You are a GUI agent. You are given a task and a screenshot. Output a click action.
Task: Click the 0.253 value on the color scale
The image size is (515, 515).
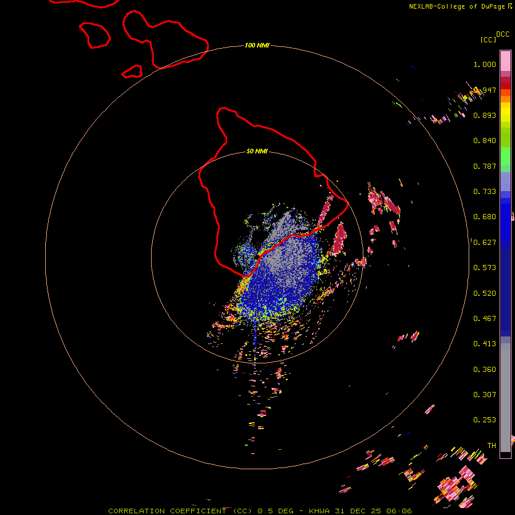(485, 420)
